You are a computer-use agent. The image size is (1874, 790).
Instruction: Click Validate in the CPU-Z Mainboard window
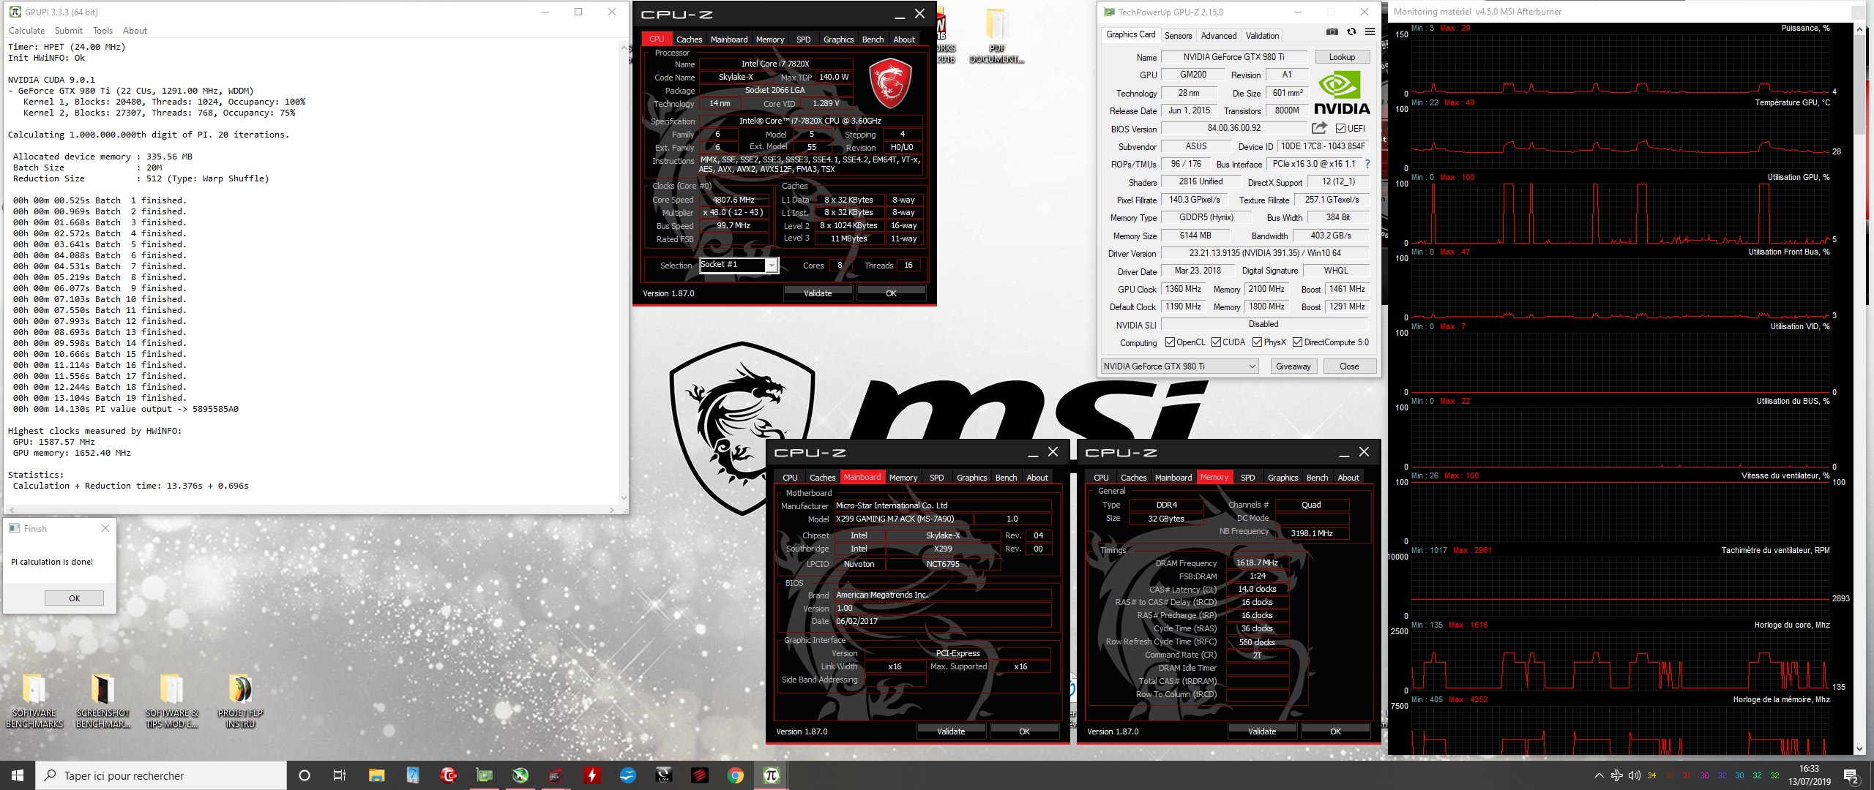click(951, 731)
